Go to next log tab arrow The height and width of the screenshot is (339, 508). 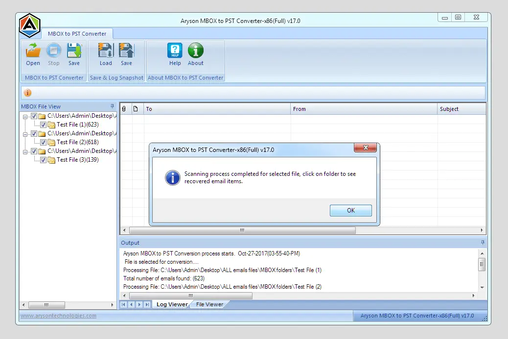coord(139,304)
